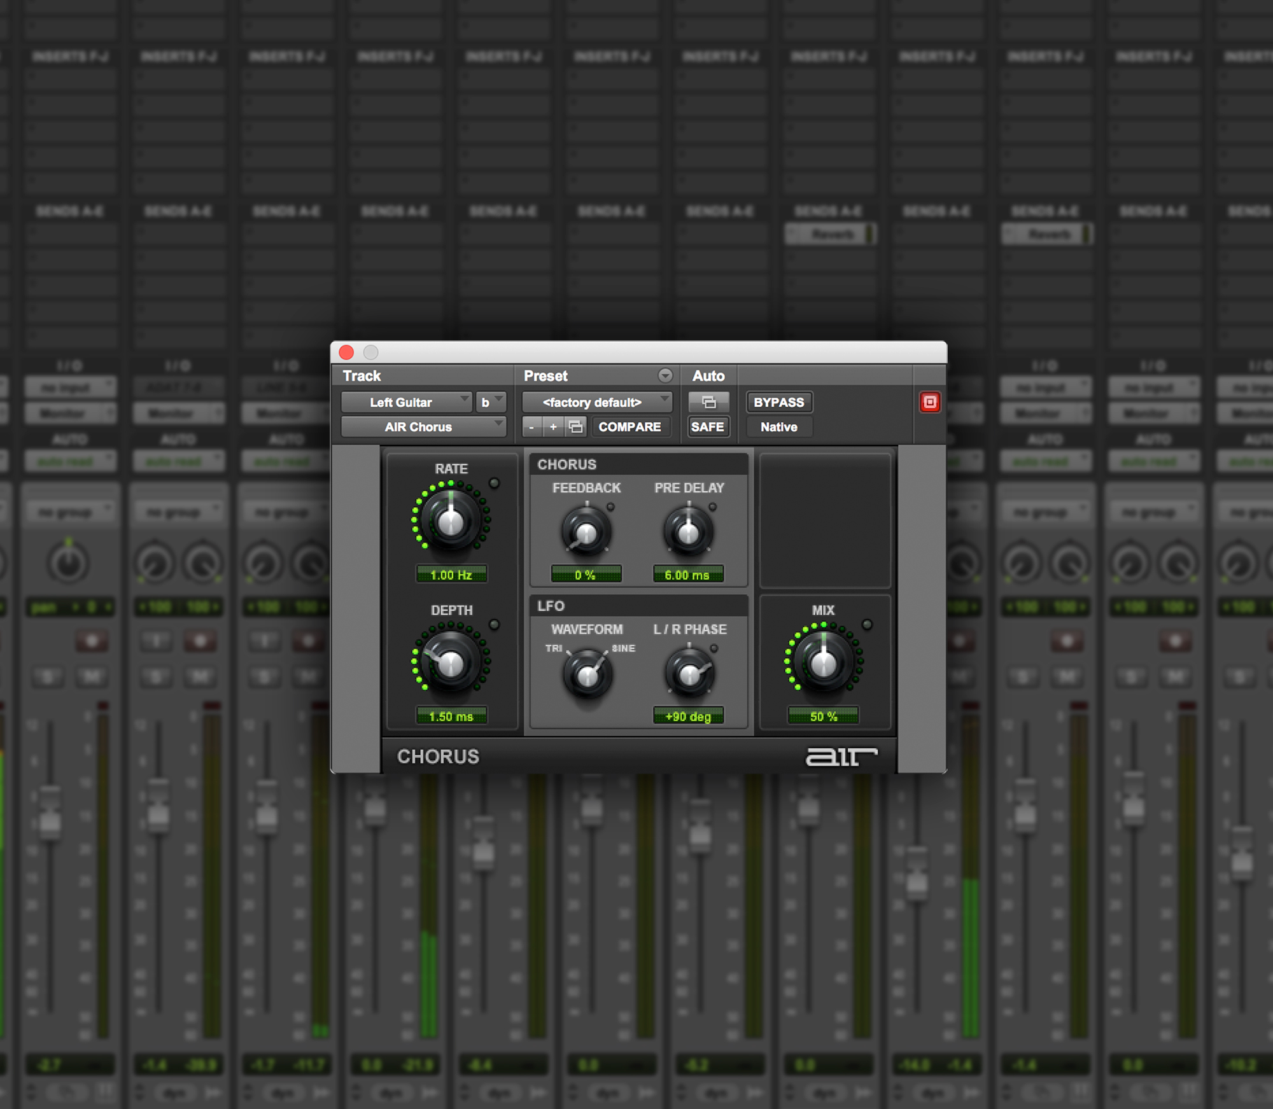Open the preset dropdown showing factory default

click(x=593, y=402)
